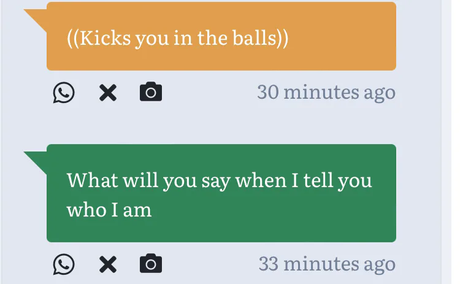Click the green bubble's pointed tail
Viewport: 460px width, 284px height.
(37, 161)
